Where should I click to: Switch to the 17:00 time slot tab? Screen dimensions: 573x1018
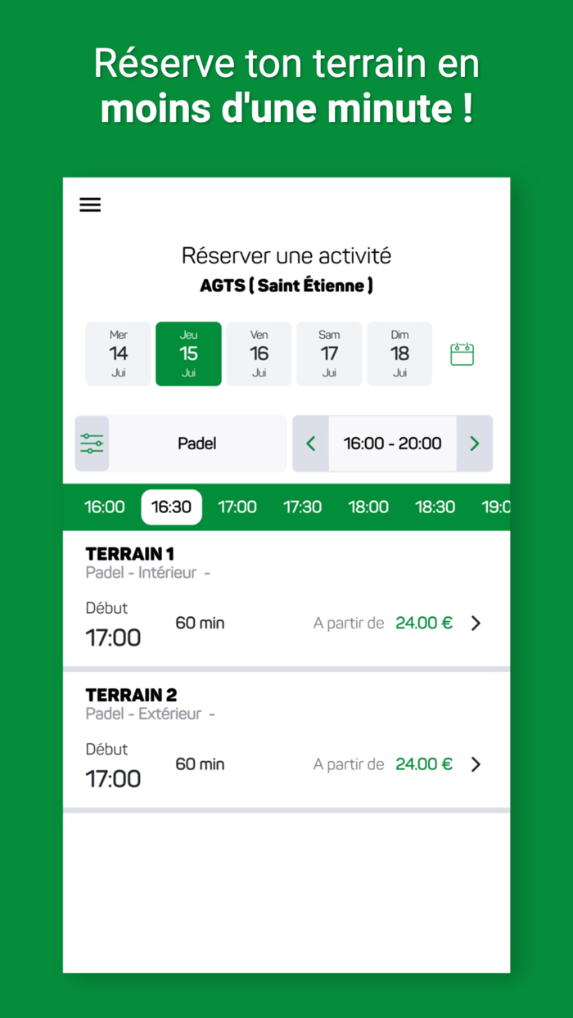click(x=237, y=507)
